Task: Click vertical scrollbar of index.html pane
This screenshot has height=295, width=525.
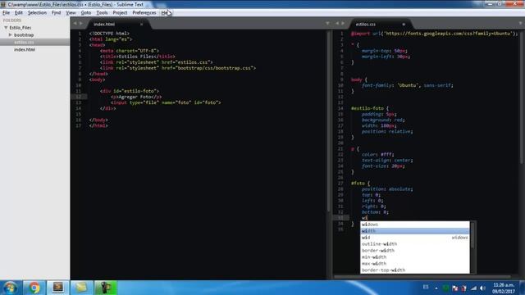Action: click(329, 120)
